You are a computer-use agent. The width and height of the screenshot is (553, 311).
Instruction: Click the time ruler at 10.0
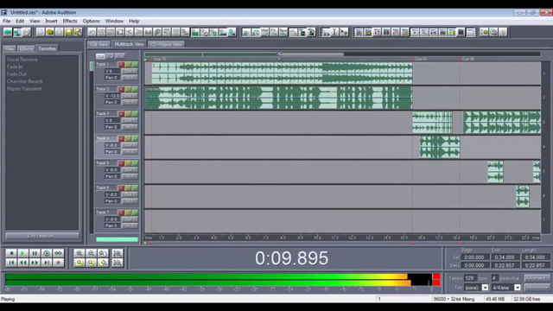click(317, 238)
